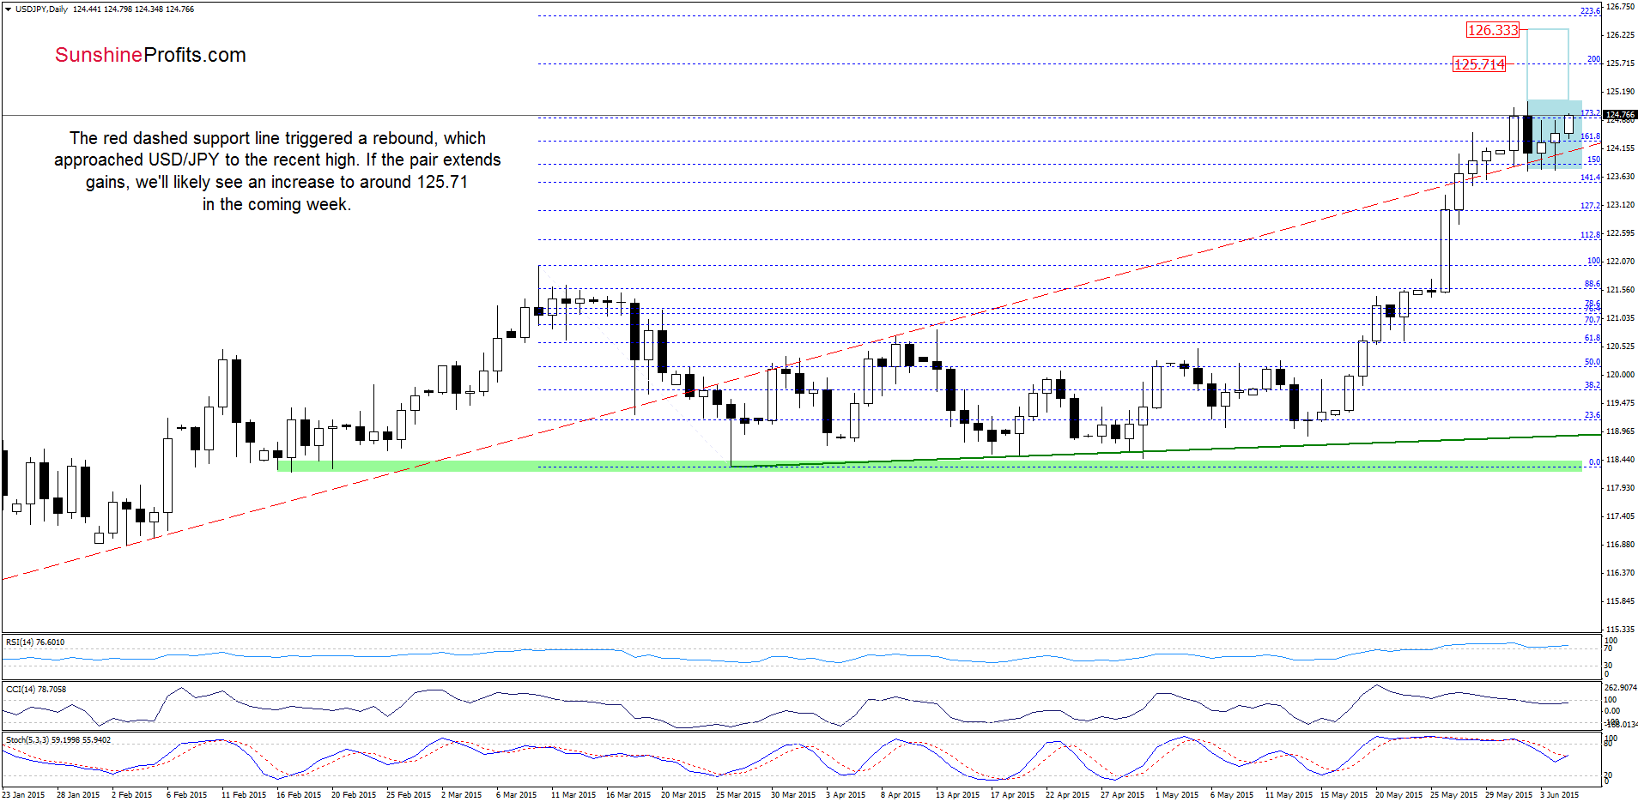Click the 23.6 Fibonacci level label
The width and height of the screenshot is (1638, 802).
tap(1592, 415)
